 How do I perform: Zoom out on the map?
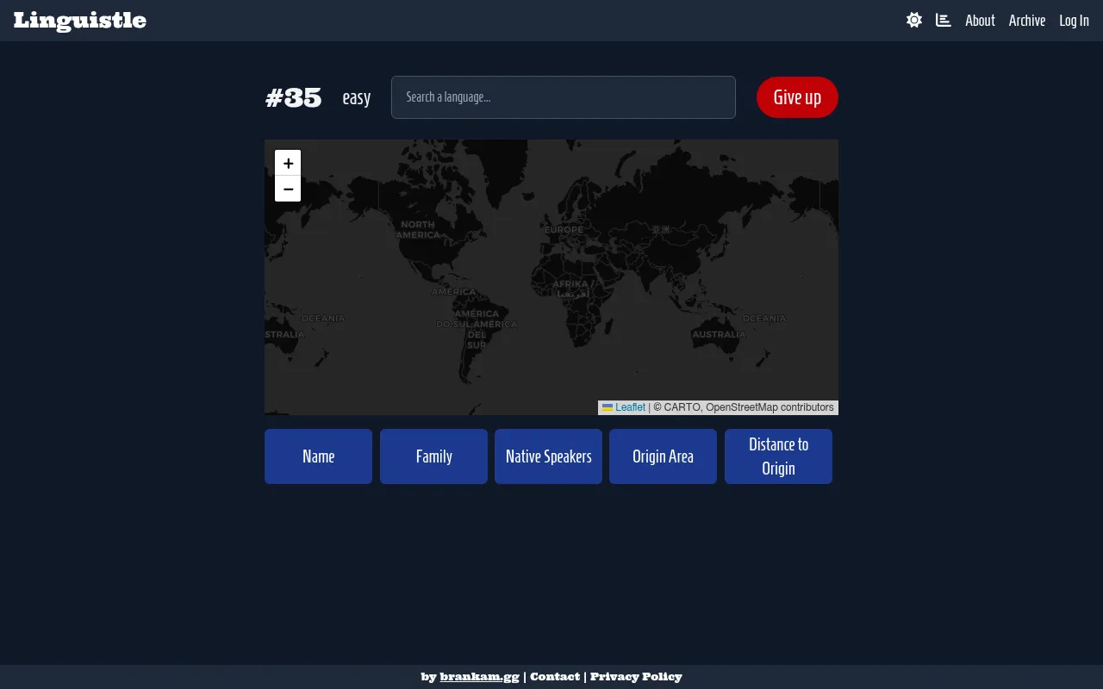(288, 189)
